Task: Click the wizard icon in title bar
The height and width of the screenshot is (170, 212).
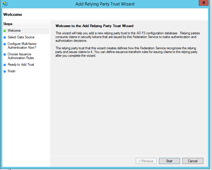Action: (x=5, y=4)
